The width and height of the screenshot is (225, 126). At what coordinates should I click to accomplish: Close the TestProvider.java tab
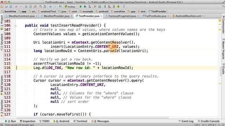tap(101, 16)
